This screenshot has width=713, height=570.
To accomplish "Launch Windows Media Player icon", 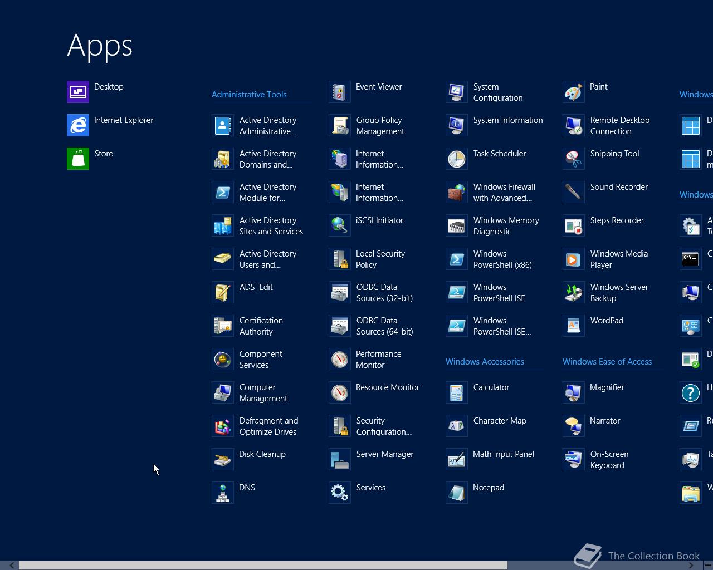I will tap(574, 259).
